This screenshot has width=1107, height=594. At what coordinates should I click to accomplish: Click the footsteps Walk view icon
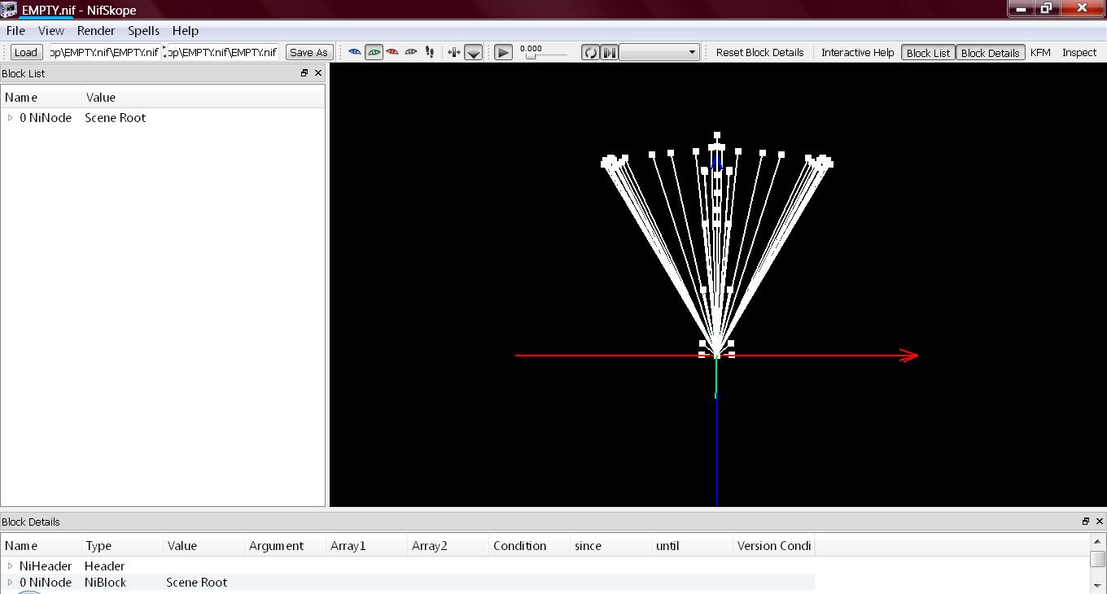coord(430,52)
